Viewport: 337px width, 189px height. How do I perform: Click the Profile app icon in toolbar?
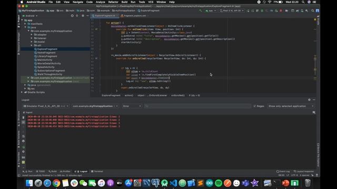click(271, 10)
